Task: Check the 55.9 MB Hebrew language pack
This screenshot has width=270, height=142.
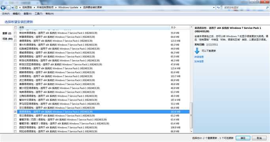Action: point(15,33)
